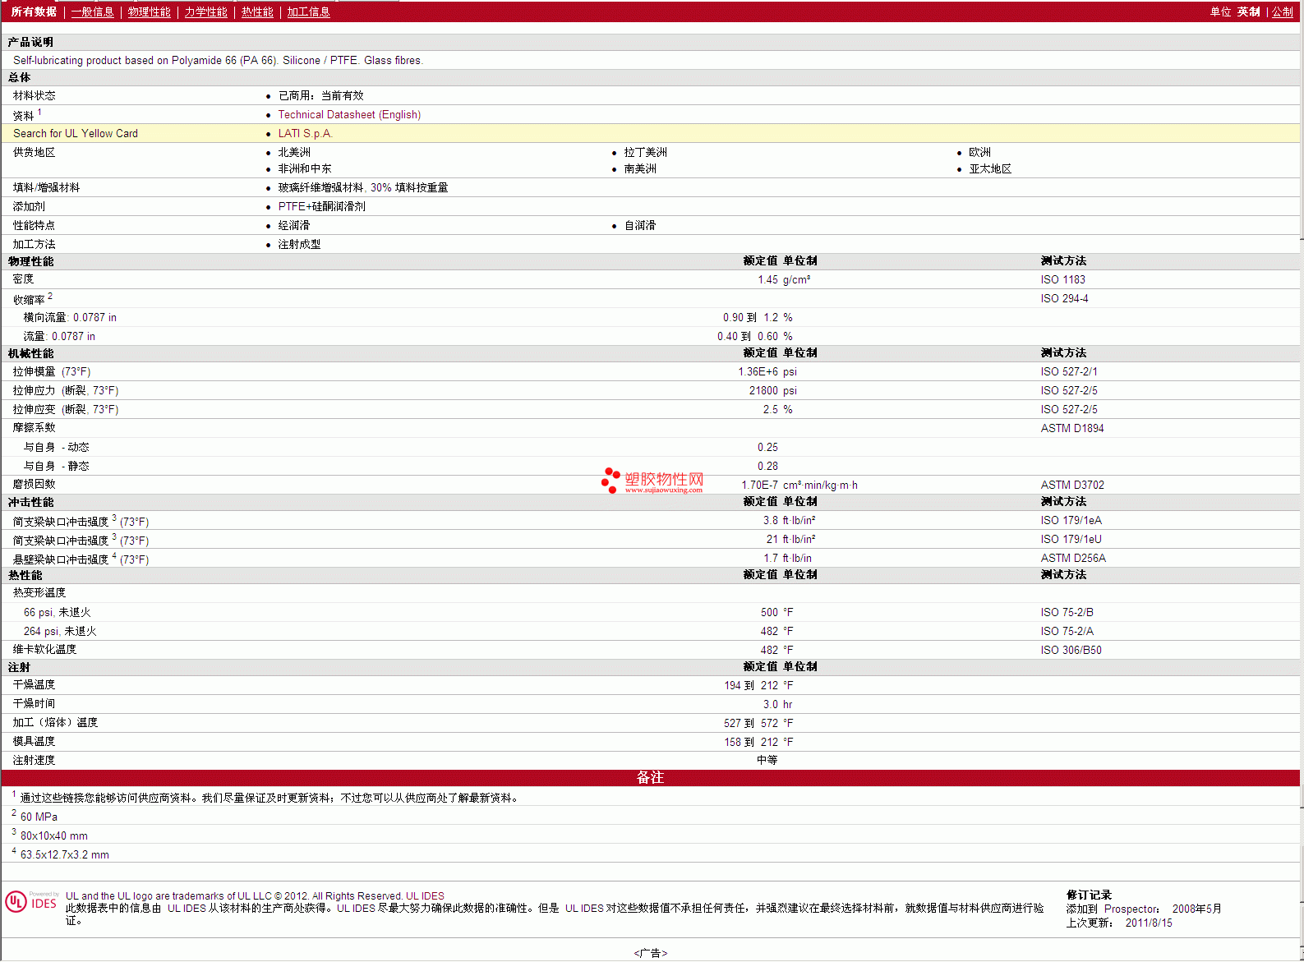Click the 修订记录 heading
The height and width of the screenshot is (962, 1304).
coord(1089,895)
